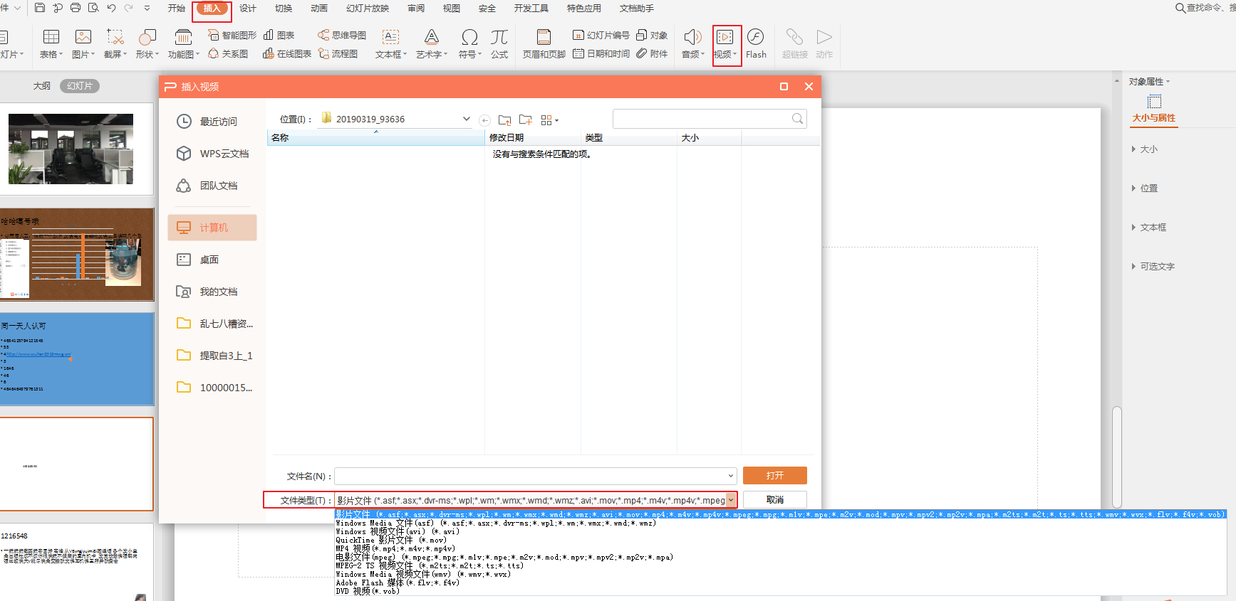Click the Undo arrow icon

(x=111, y=8)
